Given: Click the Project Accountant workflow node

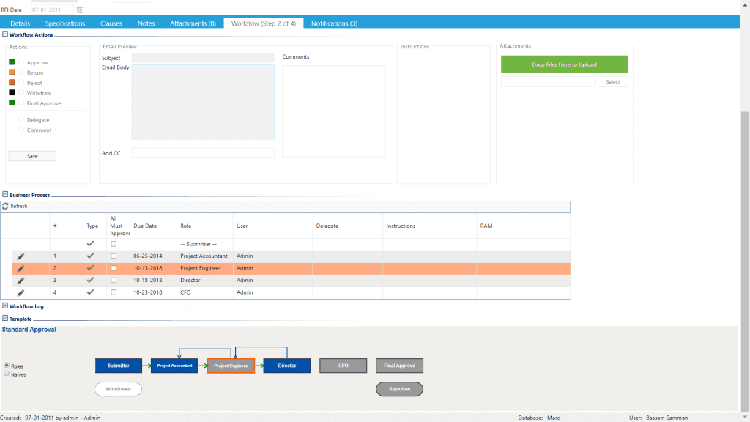Looking at the screenshot, I should click(x=174, y=366).
